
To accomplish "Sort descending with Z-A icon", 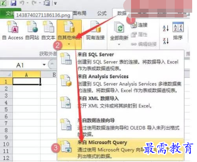I will [166, 41].
